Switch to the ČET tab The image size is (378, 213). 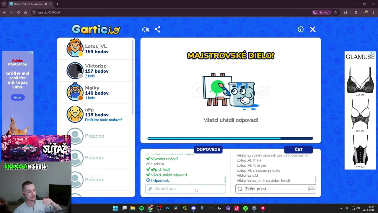click(299, 149)
